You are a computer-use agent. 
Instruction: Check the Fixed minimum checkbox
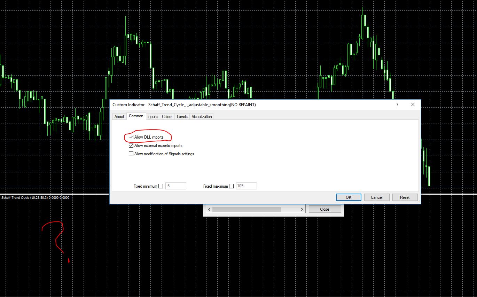161,186
